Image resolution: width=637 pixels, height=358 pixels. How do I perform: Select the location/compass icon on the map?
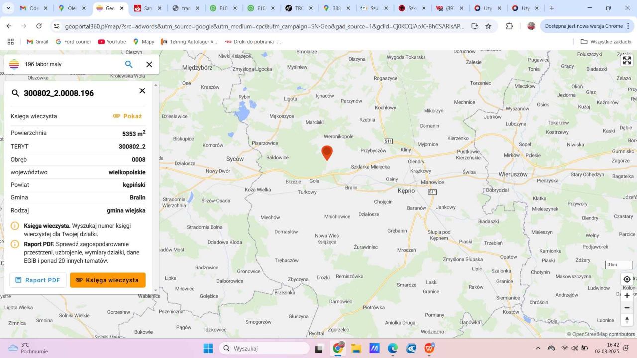(627, 279)
